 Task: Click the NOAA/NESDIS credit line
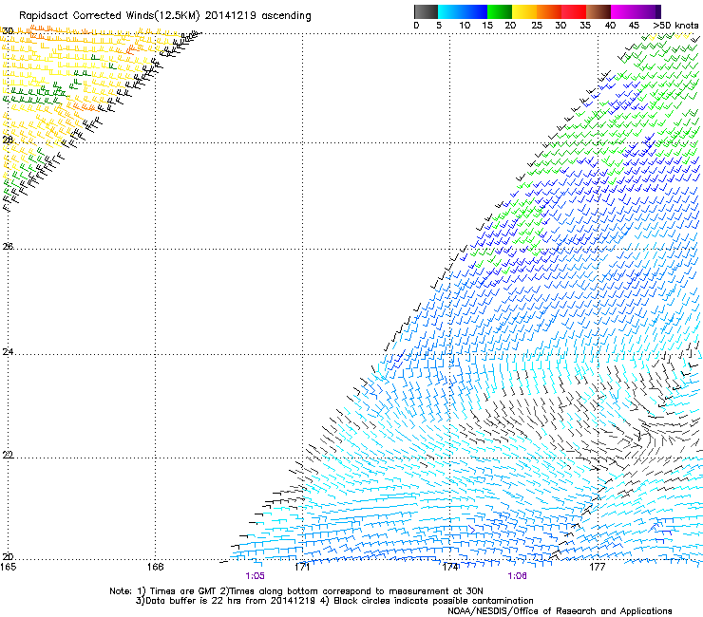(x=560, y=611)
